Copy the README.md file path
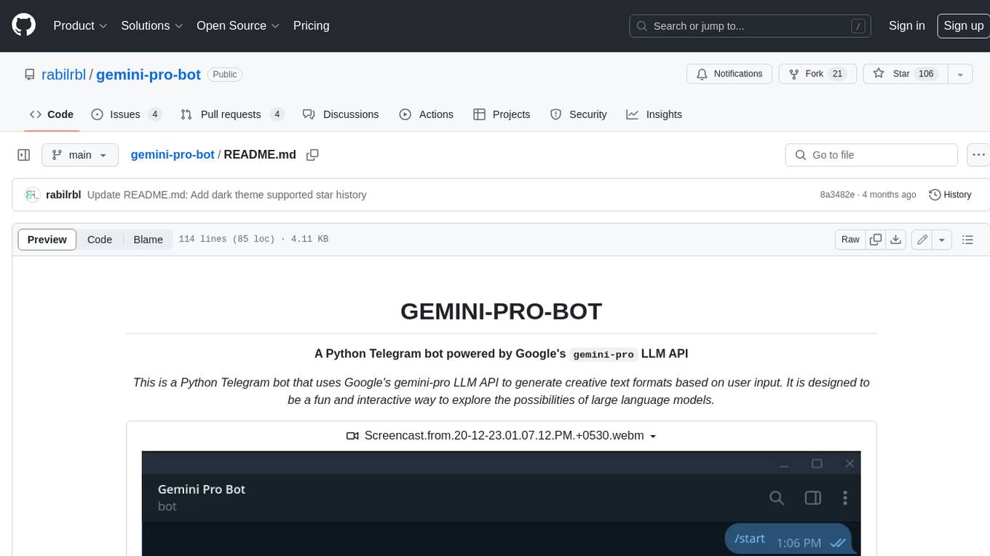The image size is (990, 556). point(313,155)
